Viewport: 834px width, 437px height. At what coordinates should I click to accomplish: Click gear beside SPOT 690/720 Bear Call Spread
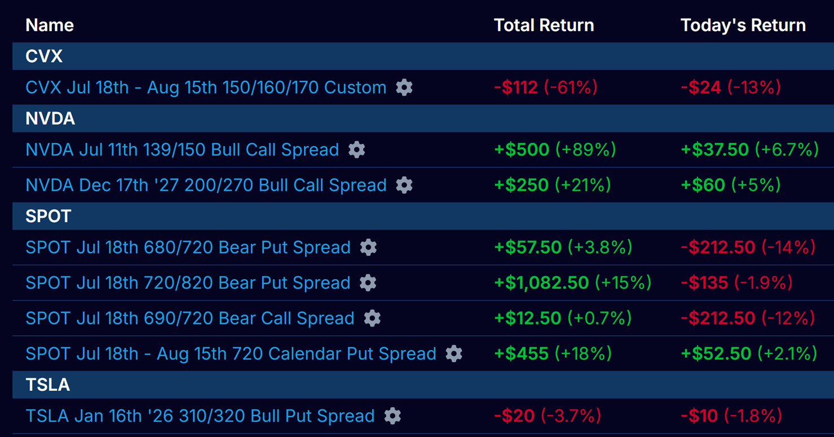click(372, 318)
